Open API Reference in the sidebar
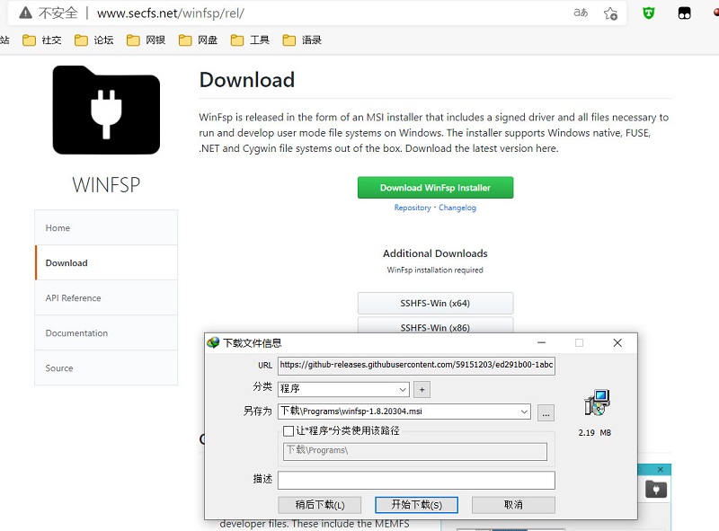The height and width of the screenshot is (531, 719). coord(106,298)
